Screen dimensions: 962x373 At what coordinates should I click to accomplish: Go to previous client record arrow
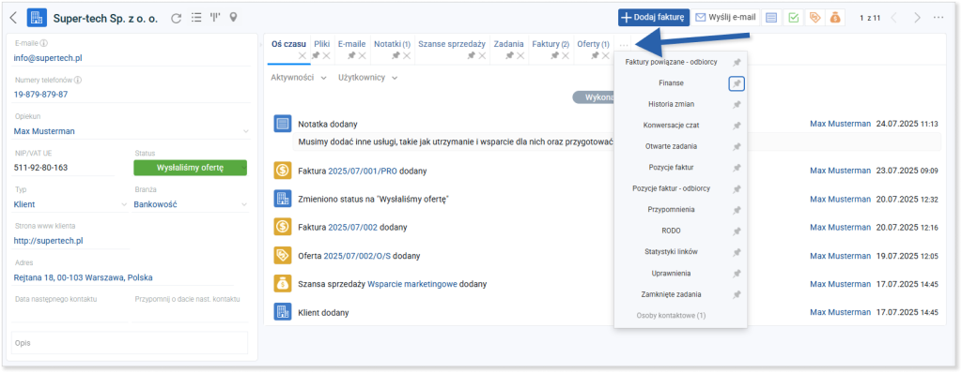coord(893,18)
